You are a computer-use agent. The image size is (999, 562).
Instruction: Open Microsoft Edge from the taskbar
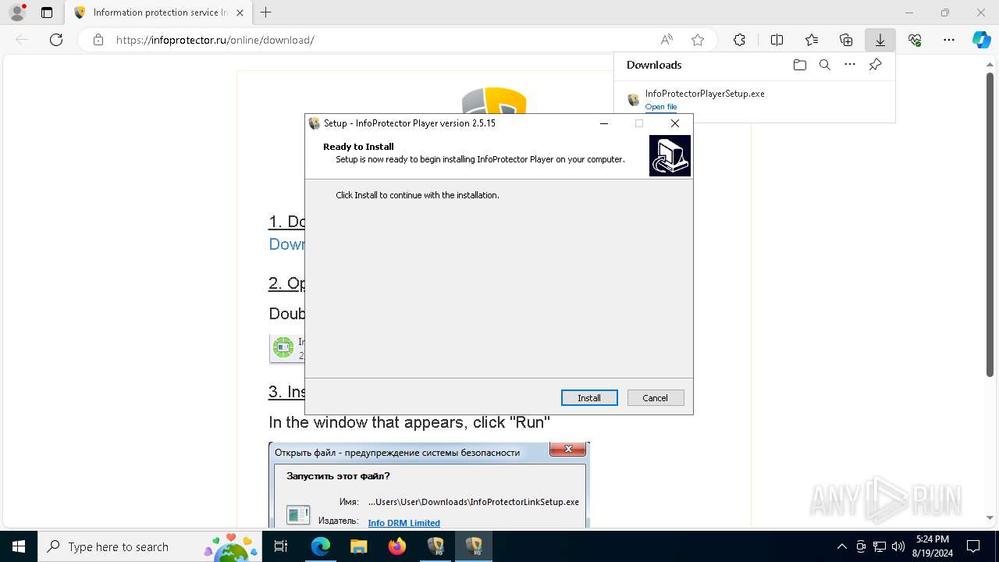pos(321,546)
